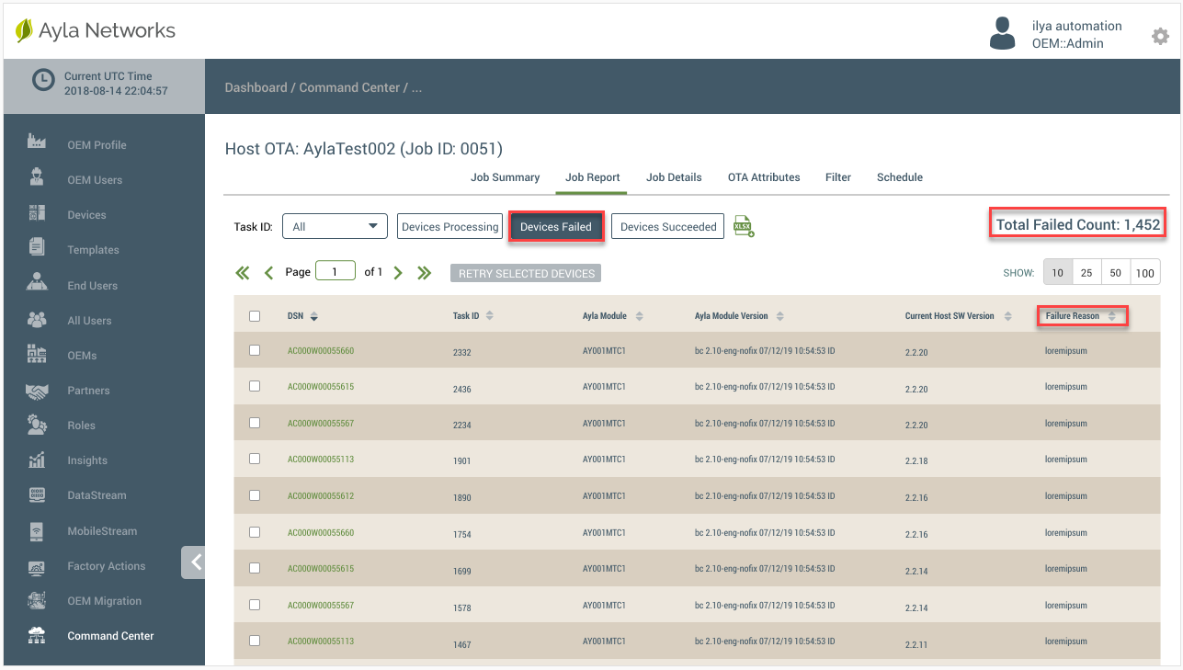Check the row with Task ID 1699

click(x=255, y=568)
